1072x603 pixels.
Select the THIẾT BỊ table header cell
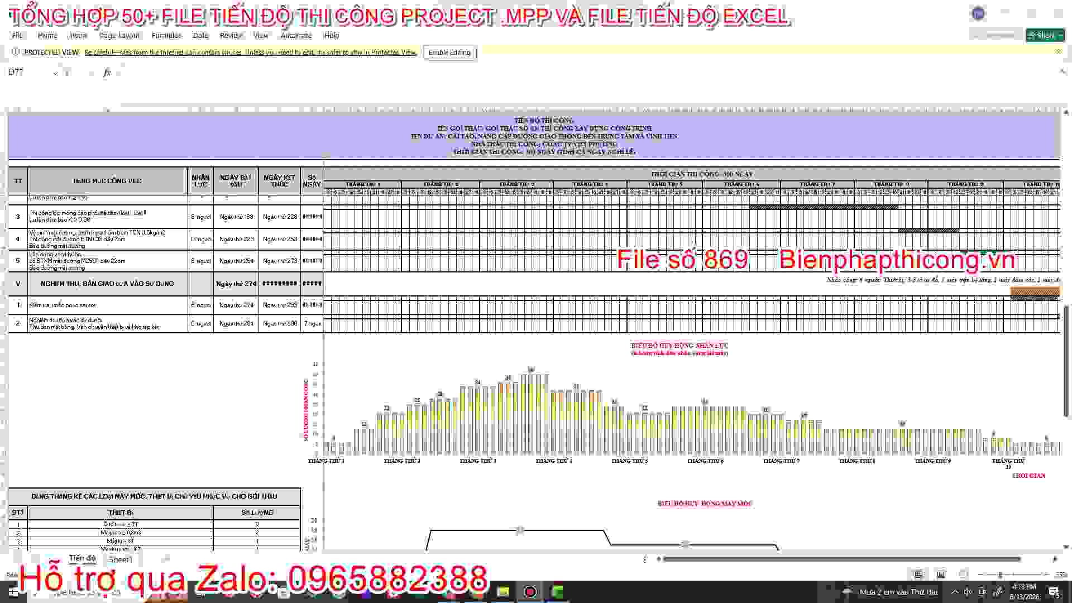point(120,513)
